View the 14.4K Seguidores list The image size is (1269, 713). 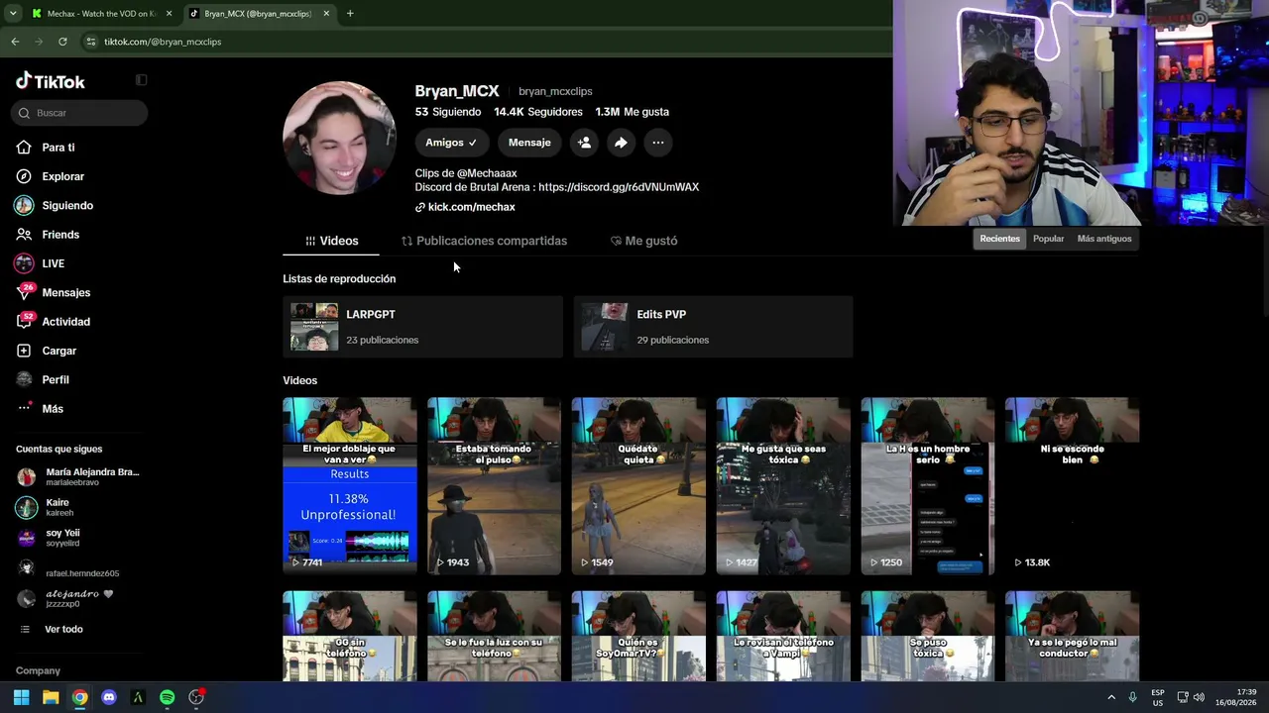click(x=538, y=112)
